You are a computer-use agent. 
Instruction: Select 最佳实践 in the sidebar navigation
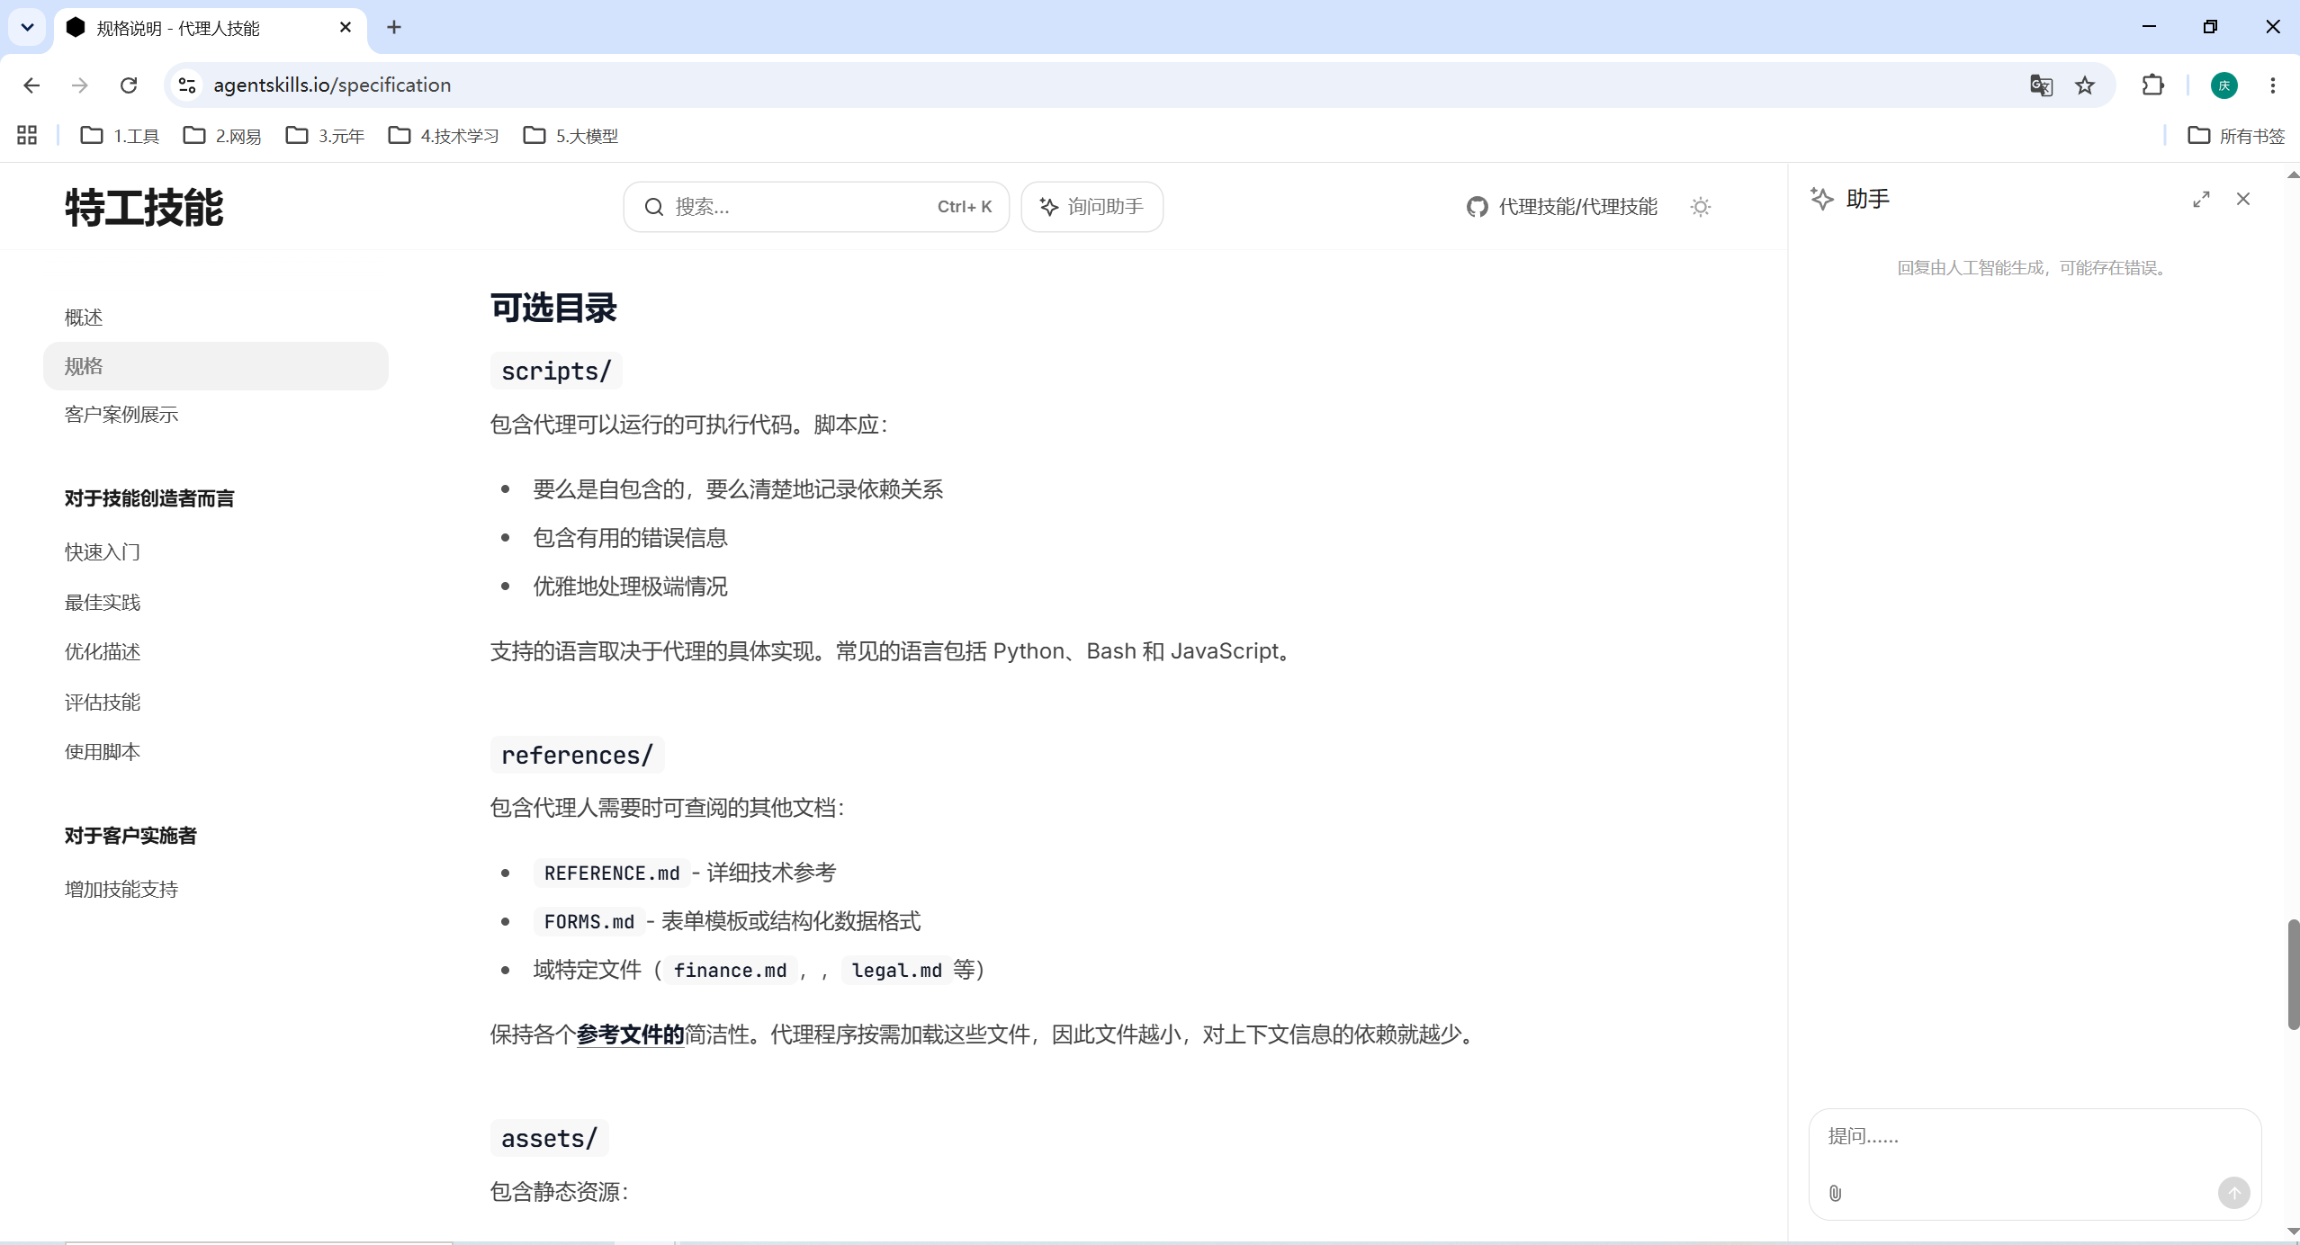click(x=103, y=603)
